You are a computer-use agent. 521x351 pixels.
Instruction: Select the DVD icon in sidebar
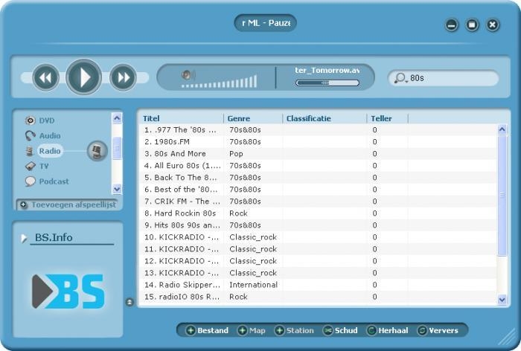point(30,120)
